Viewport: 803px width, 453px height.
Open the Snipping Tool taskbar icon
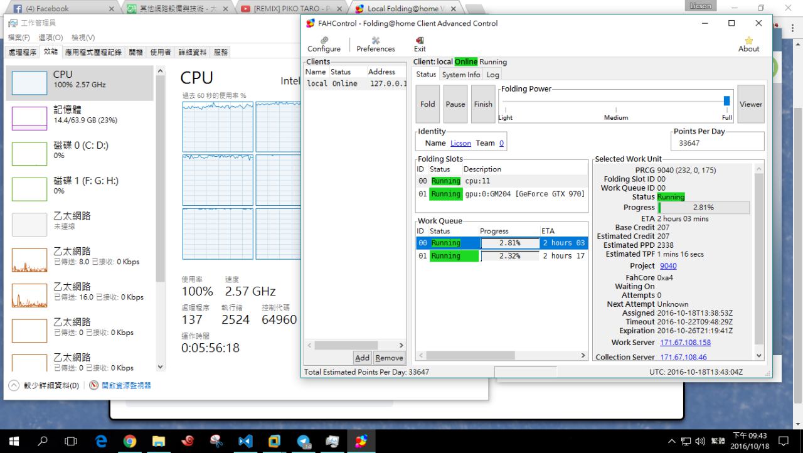[216, 441]
